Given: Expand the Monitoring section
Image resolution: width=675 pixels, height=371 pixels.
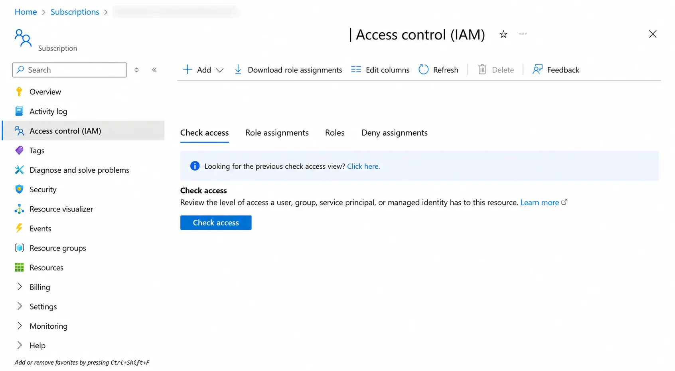Looking at the screenshot, I should coord(20,326).
